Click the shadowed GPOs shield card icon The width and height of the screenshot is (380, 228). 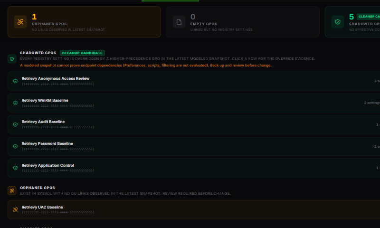click(x=338, y=22)
